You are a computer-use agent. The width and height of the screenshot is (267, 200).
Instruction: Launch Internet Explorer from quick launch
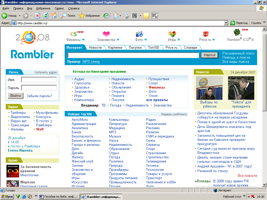point(24,197)
